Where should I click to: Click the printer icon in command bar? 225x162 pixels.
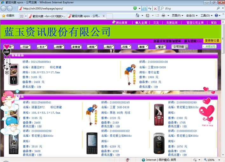tap(163, 15)
